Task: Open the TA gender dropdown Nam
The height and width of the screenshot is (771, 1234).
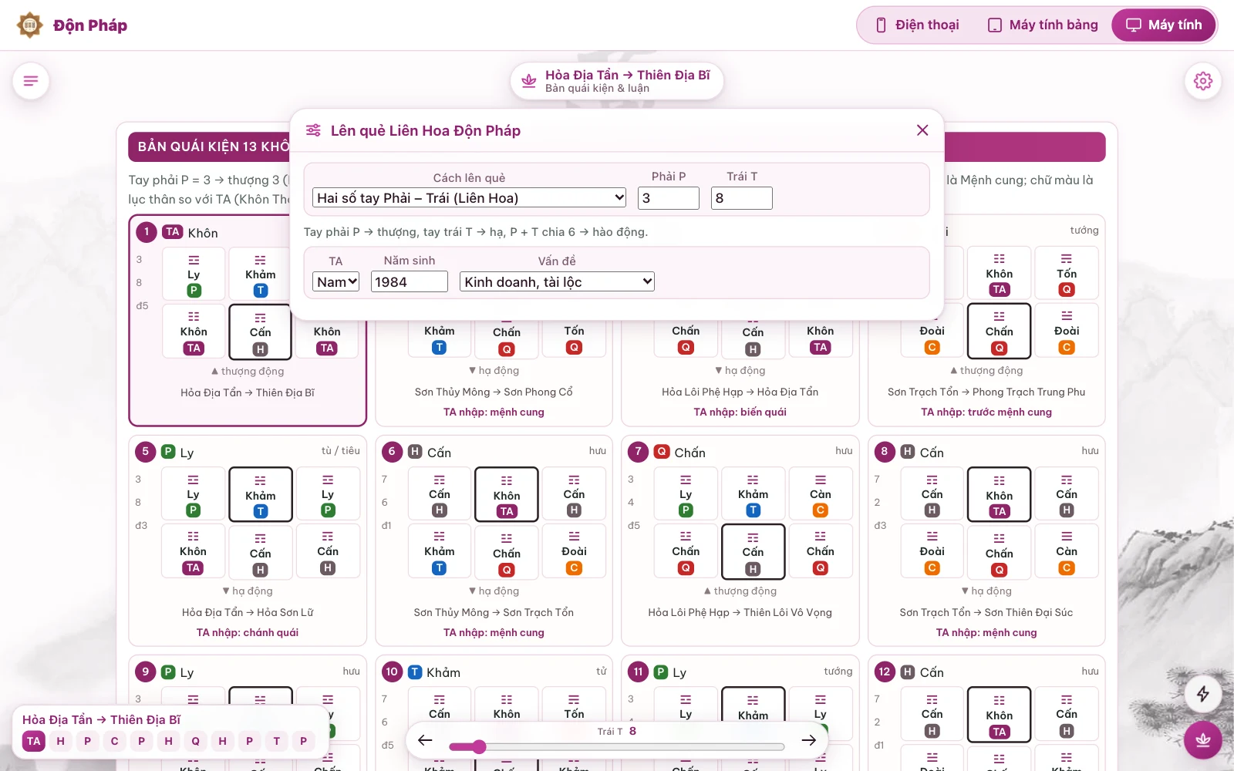Action: (x=335, y=282)
